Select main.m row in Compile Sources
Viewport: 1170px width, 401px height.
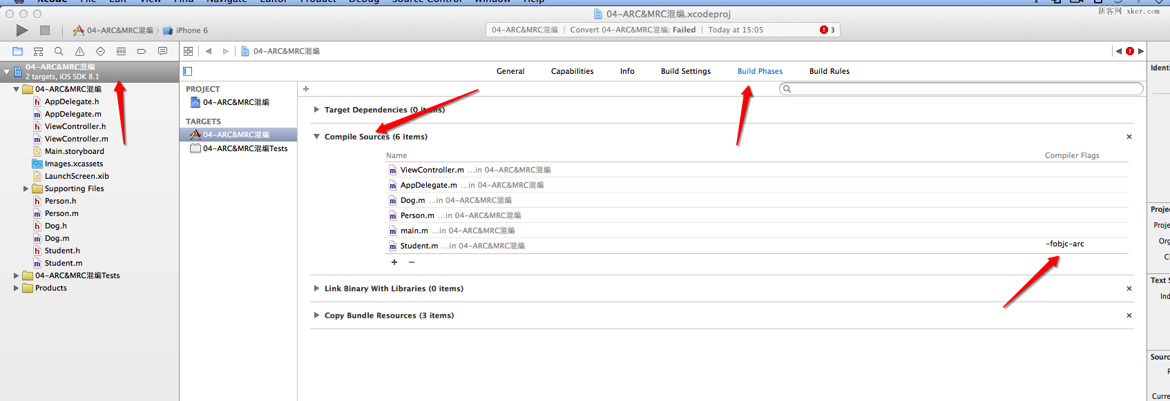(756, 231)
